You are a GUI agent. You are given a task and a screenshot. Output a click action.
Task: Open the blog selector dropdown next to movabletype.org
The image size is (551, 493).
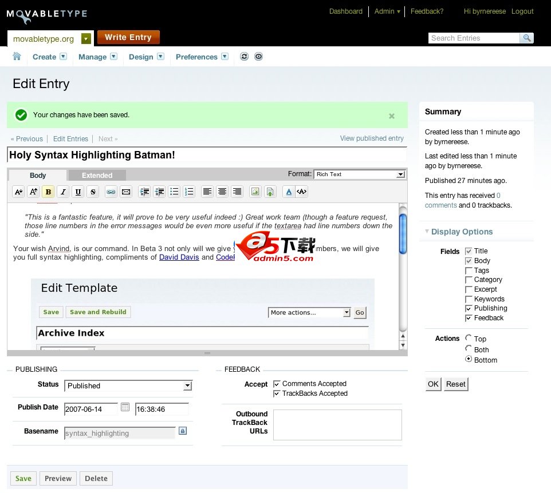(x=86, y=38)
